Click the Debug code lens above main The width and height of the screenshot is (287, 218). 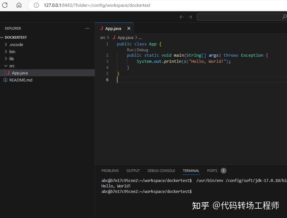142,50
